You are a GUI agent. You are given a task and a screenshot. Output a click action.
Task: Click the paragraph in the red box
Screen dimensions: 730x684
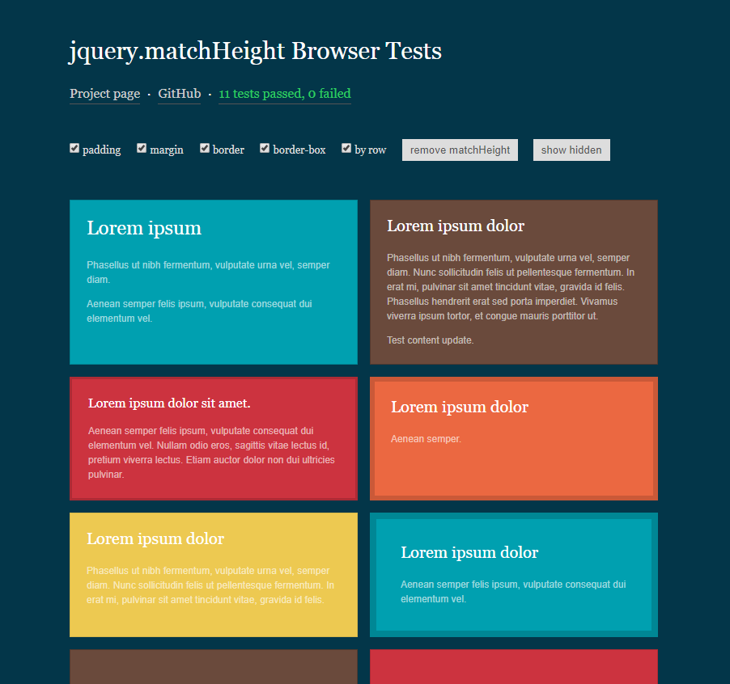[211, 453]
